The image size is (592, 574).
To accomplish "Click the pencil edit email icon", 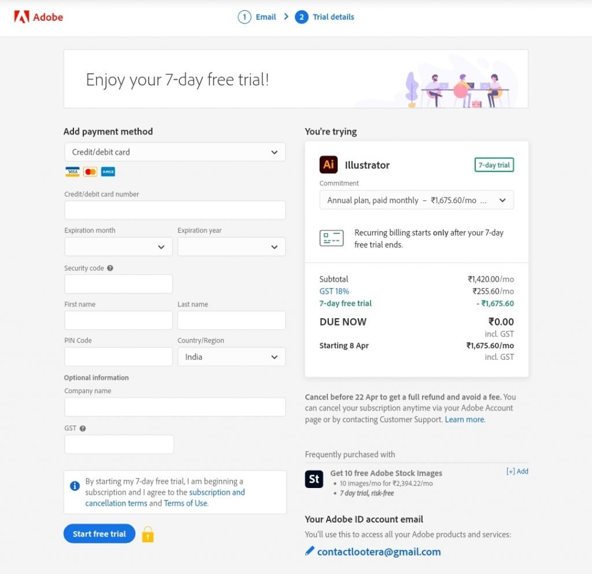I will [x=310, y=551].
